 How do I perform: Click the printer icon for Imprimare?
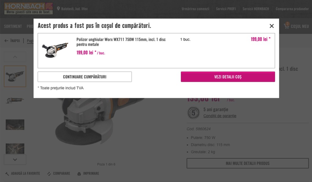tap(79, 174)
